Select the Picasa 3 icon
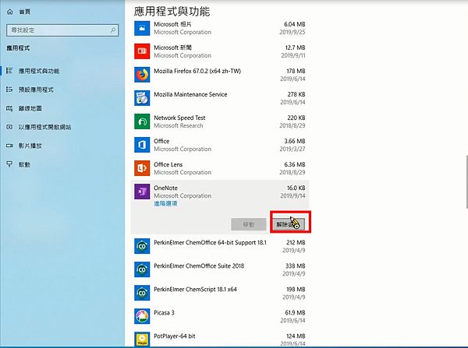 pyautogui.click(x=142, y=316)
